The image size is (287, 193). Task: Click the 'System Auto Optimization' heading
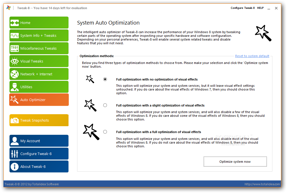pyautogui.click(x=108, y=23)
